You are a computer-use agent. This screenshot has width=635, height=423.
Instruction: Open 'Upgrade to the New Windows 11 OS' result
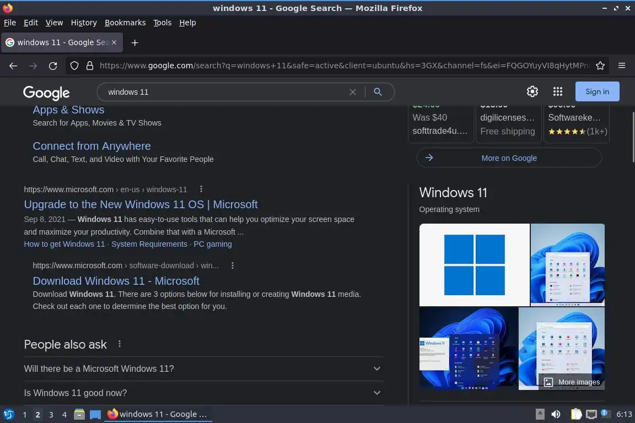(141, 204)
